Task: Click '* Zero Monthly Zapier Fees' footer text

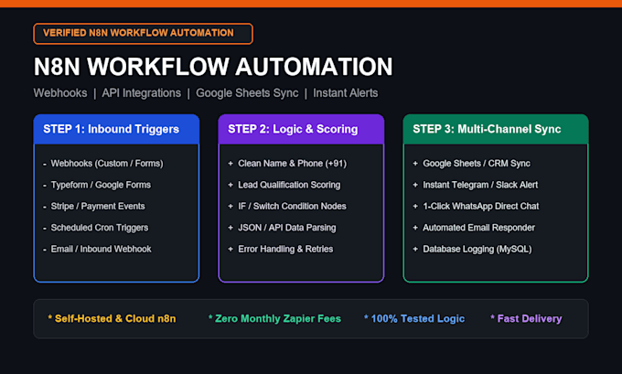Action: [274, 319]
